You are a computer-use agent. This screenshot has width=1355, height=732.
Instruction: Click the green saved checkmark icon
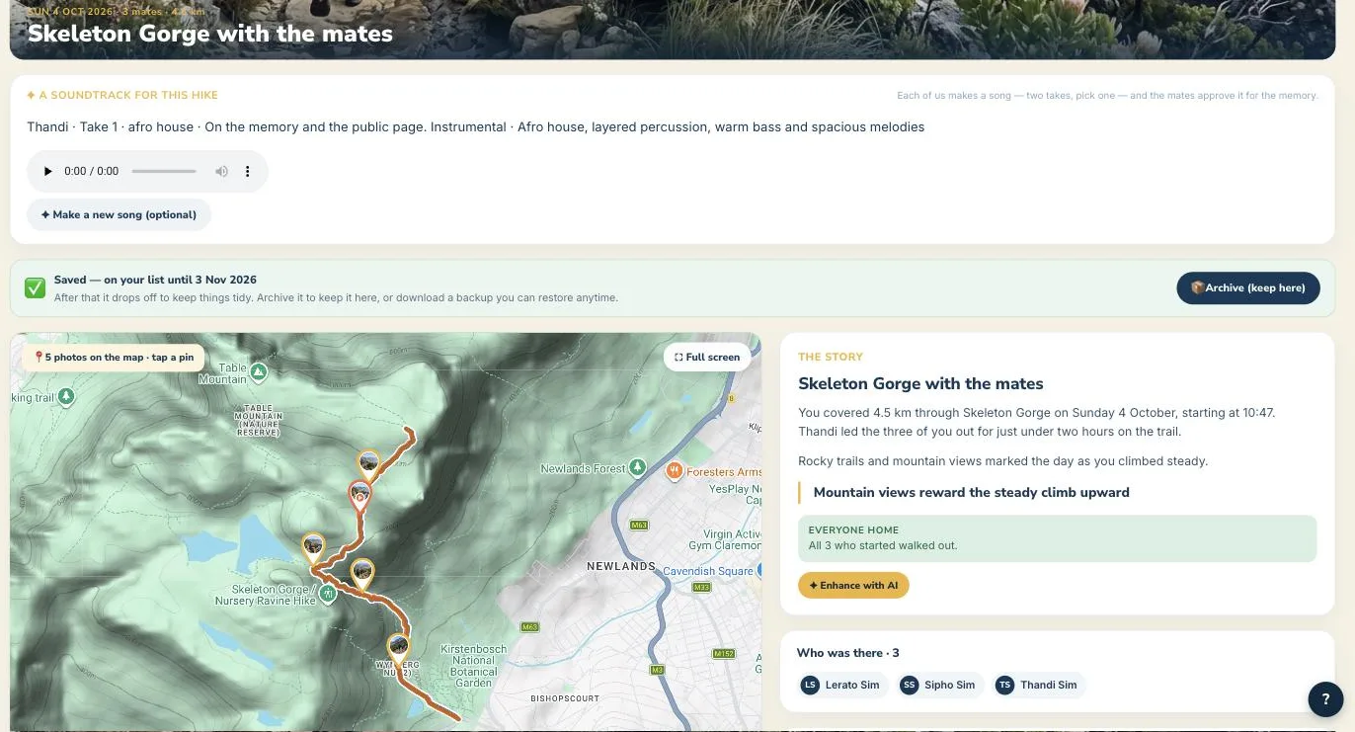pos(35,287)
